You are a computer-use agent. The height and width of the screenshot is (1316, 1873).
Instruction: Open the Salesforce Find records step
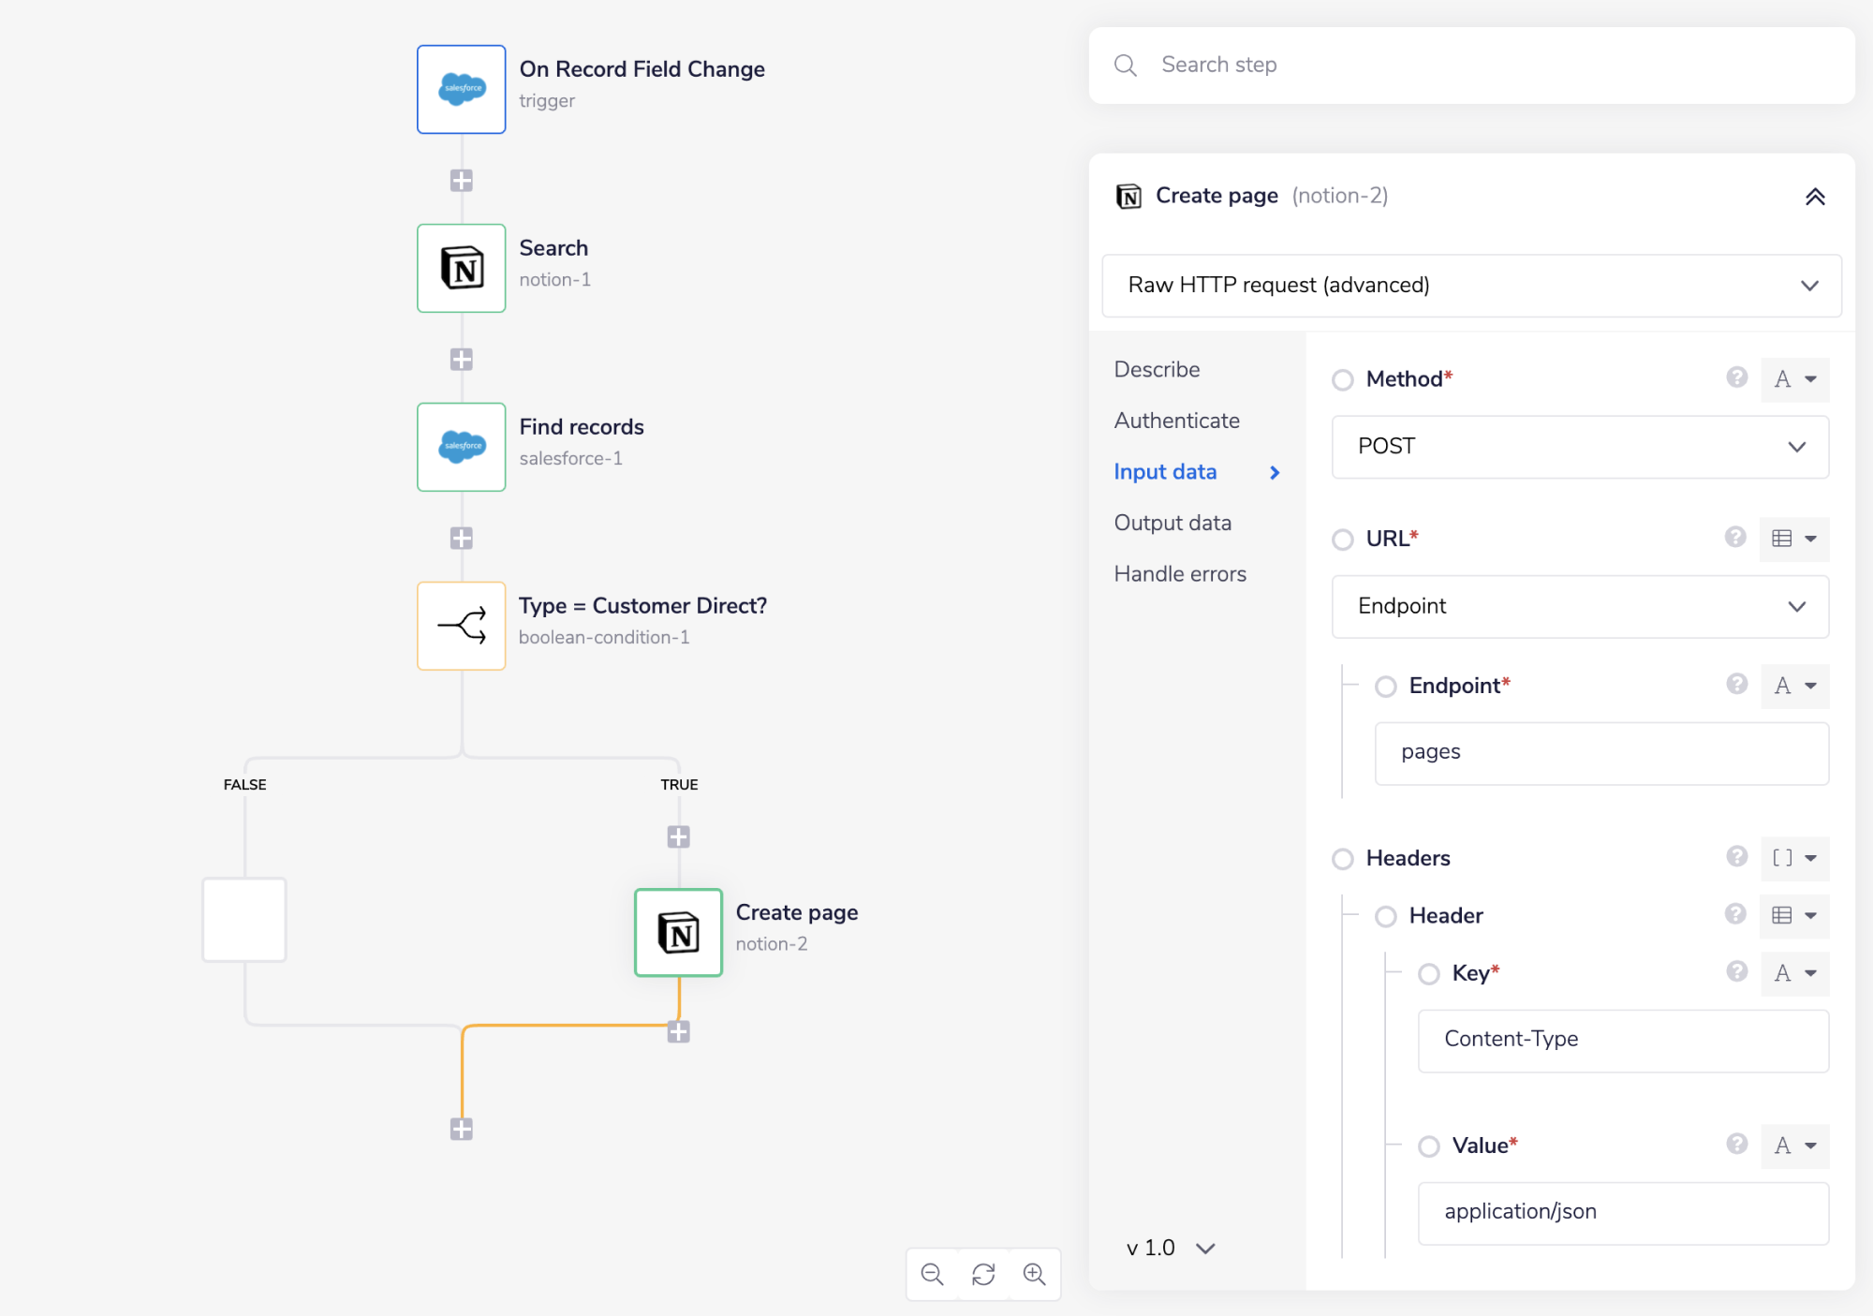pyautogui.click(x=461, y=447)
